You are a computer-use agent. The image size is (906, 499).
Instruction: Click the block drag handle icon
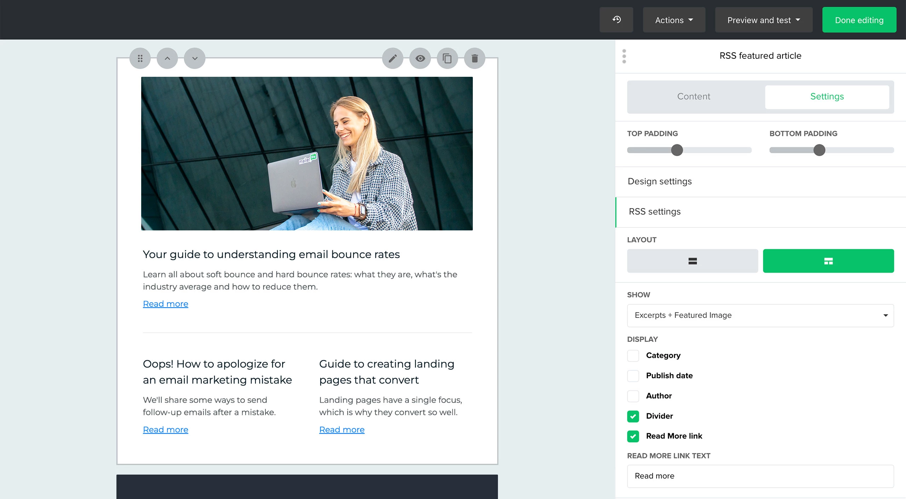[x=140, y=58]
